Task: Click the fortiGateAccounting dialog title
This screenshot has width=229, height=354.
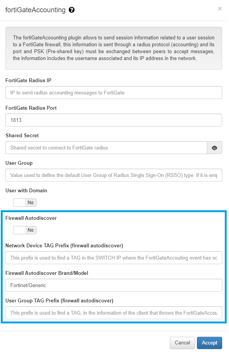Action: (x=35, y=10)
